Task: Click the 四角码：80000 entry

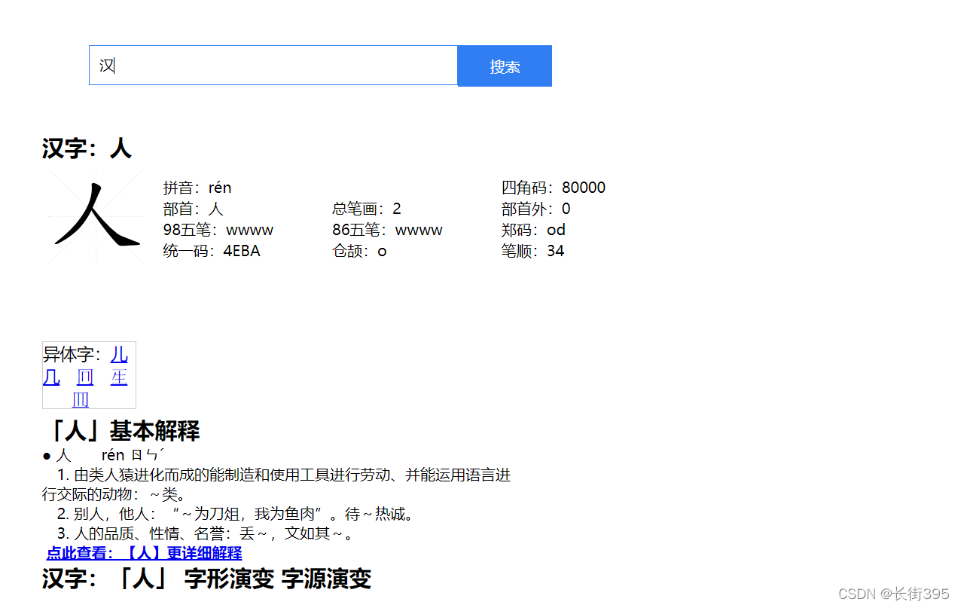Action: pyautogui.click(x=553, y=188)
